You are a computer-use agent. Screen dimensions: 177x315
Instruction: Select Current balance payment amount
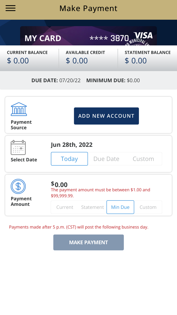pyautogui.click(x=65, y=207)
